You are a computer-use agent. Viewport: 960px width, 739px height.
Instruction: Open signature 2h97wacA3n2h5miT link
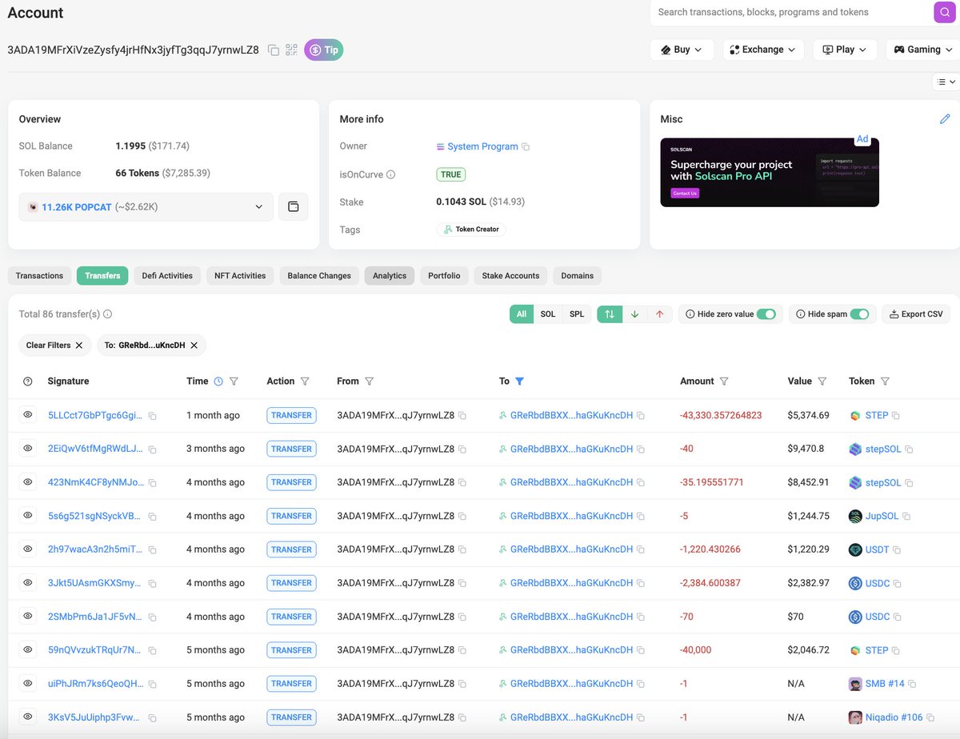tap(95, 549)
